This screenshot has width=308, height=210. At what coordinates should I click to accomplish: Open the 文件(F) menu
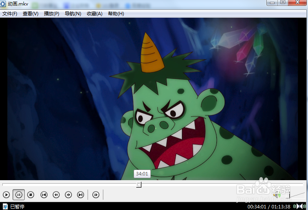pyautogui.click(x=9, y=14)
